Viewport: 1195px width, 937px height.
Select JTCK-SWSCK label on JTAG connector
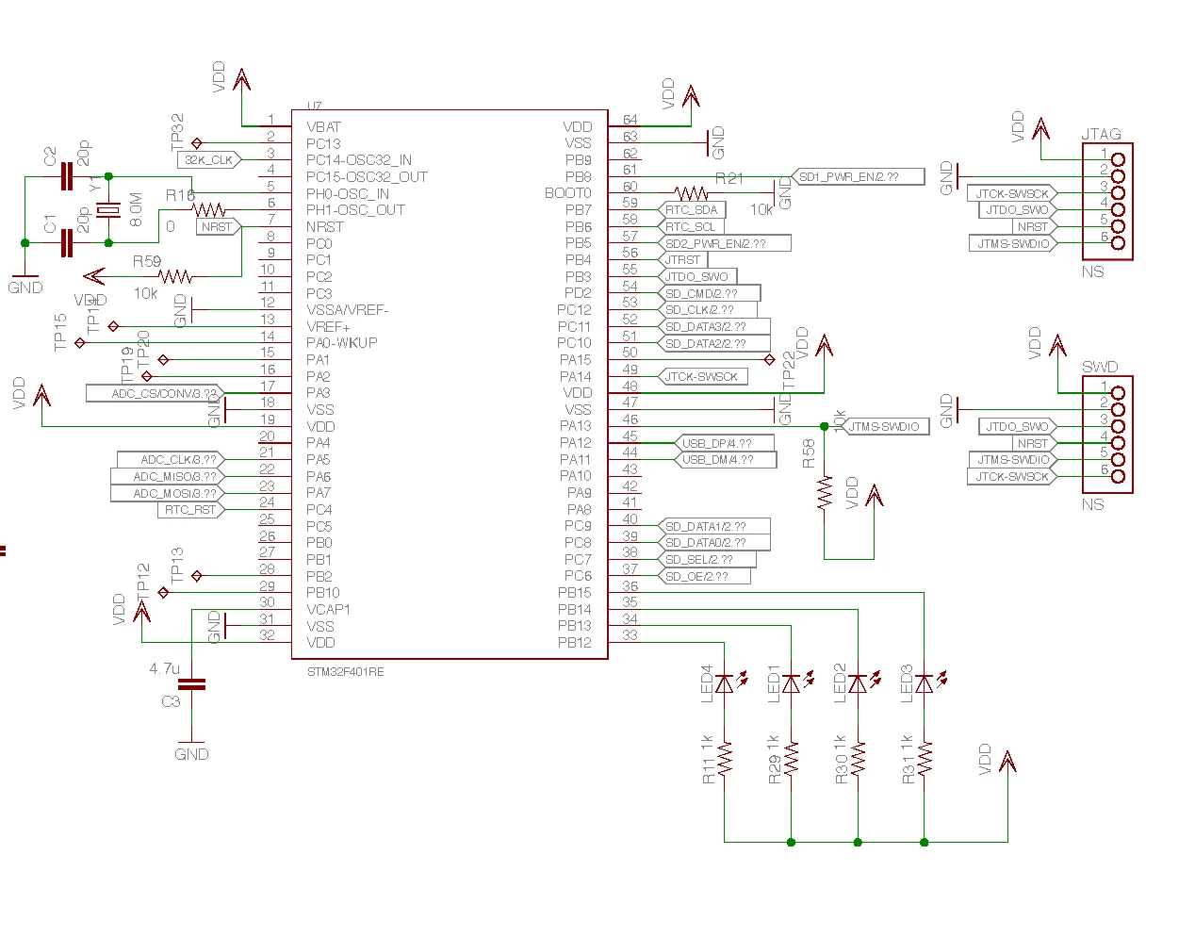tap(1013, 193)
